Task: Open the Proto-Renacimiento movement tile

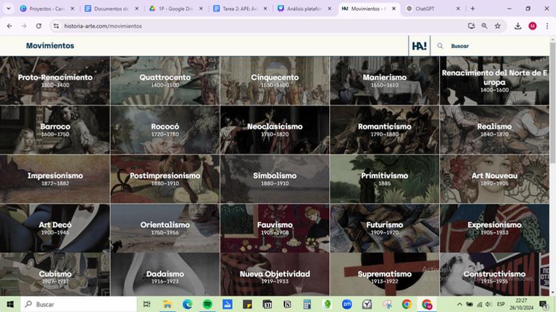Action: point(55,81)
